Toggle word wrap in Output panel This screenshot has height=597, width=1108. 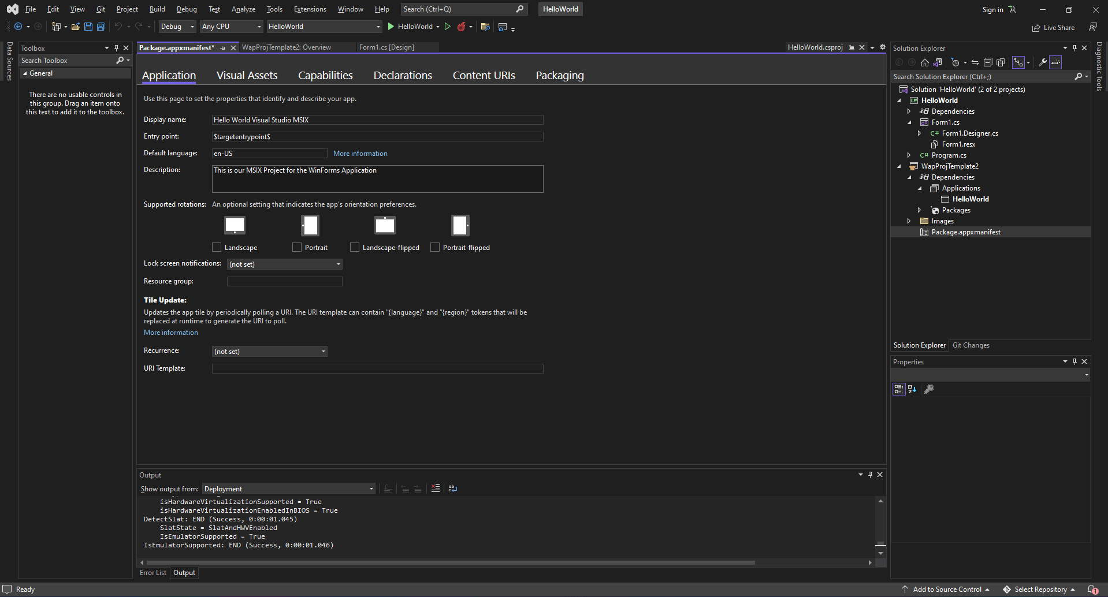tap(453, 488)
